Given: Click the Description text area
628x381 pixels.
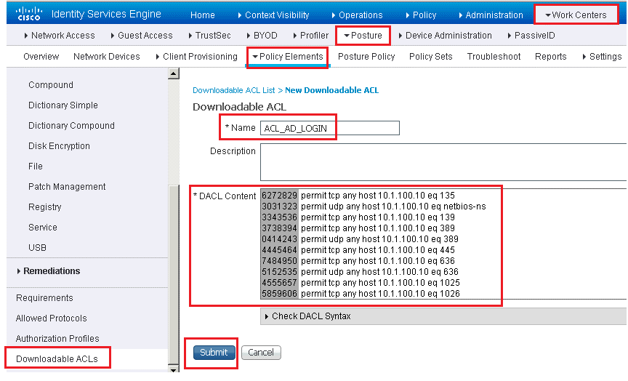Looking at the screenshot, I should (443, 162).
